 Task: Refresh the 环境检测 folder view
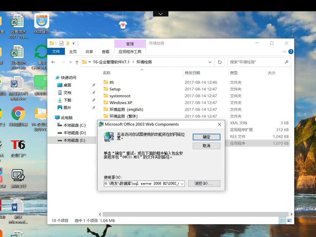(220, 62)
